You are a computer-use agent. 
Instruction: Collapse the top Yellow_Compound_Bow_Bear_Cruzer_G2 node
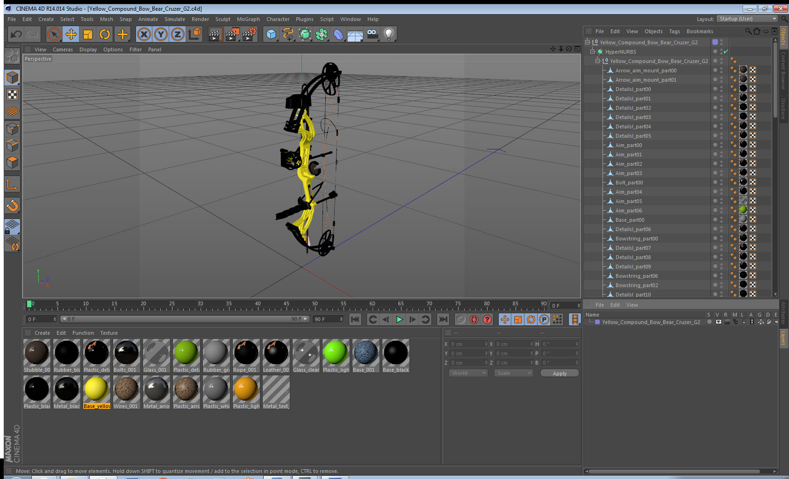tap(588, 42)
